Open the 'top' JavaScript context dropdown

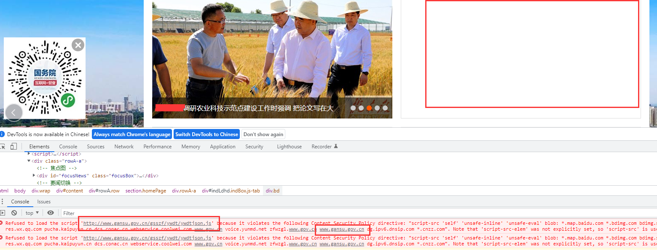(32, 213)
